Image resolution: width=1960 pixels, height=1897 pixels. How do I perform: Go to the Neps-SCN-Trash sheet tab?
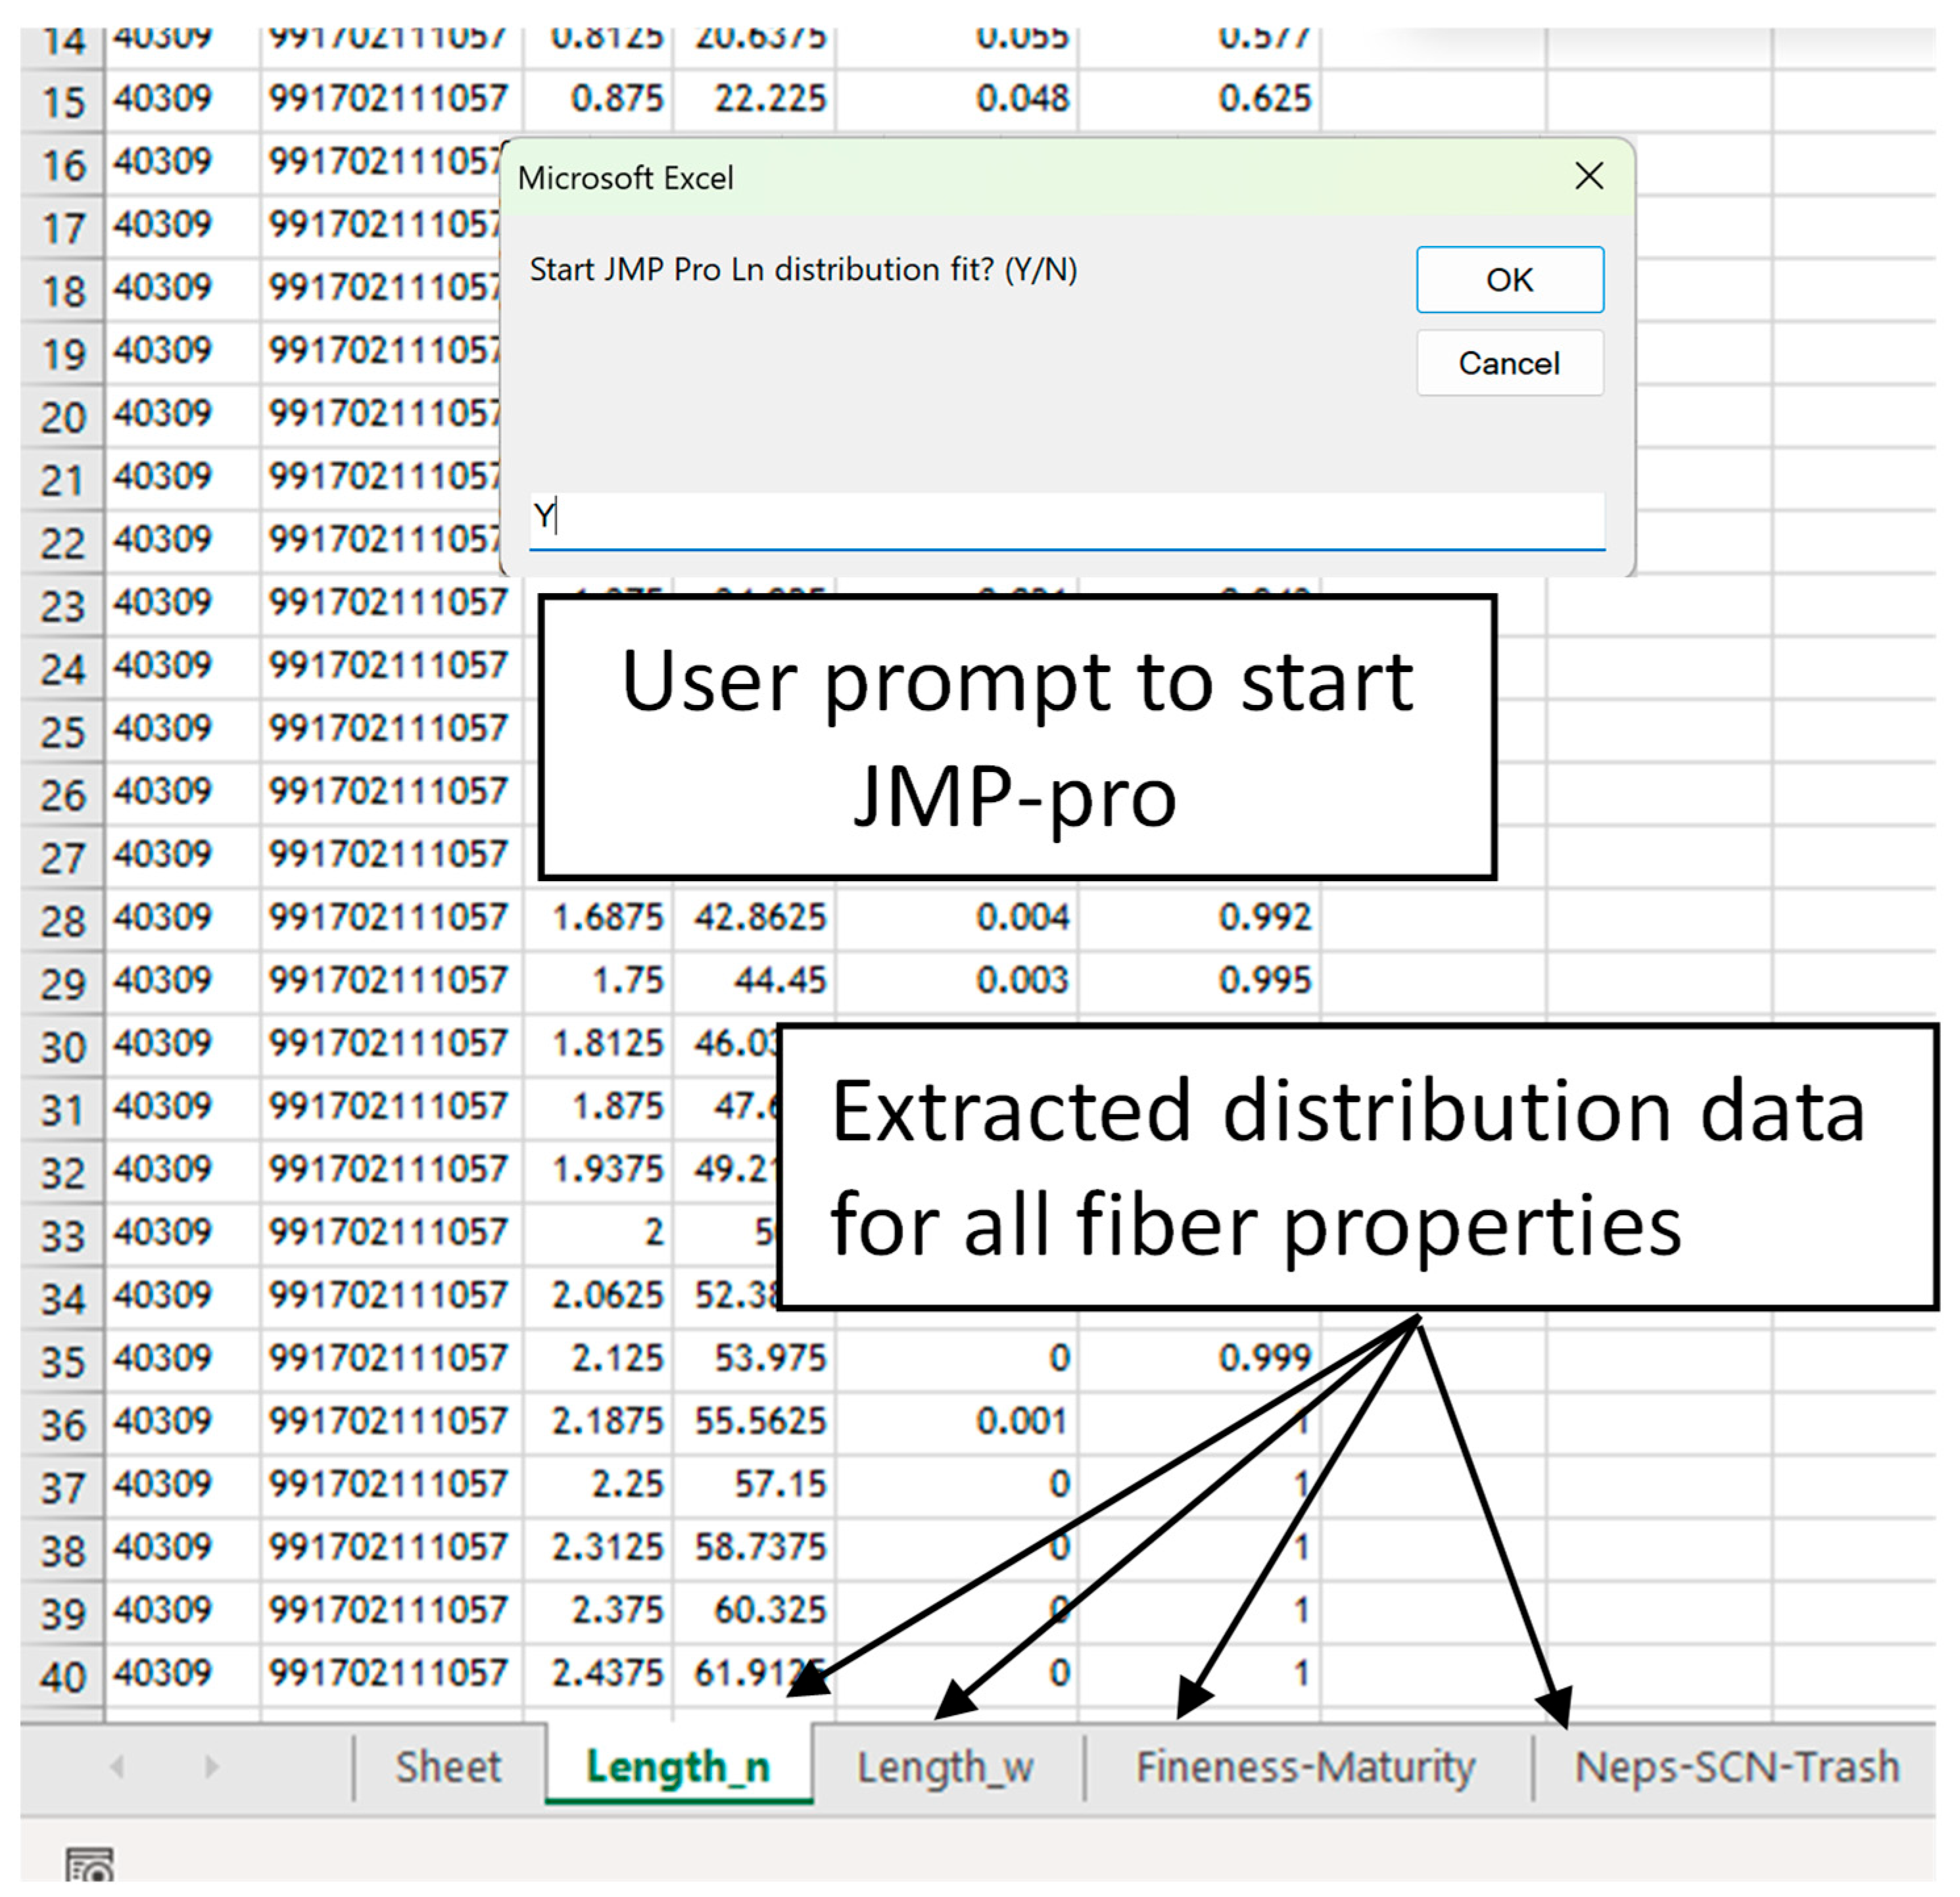[x=1736, y=1767]
